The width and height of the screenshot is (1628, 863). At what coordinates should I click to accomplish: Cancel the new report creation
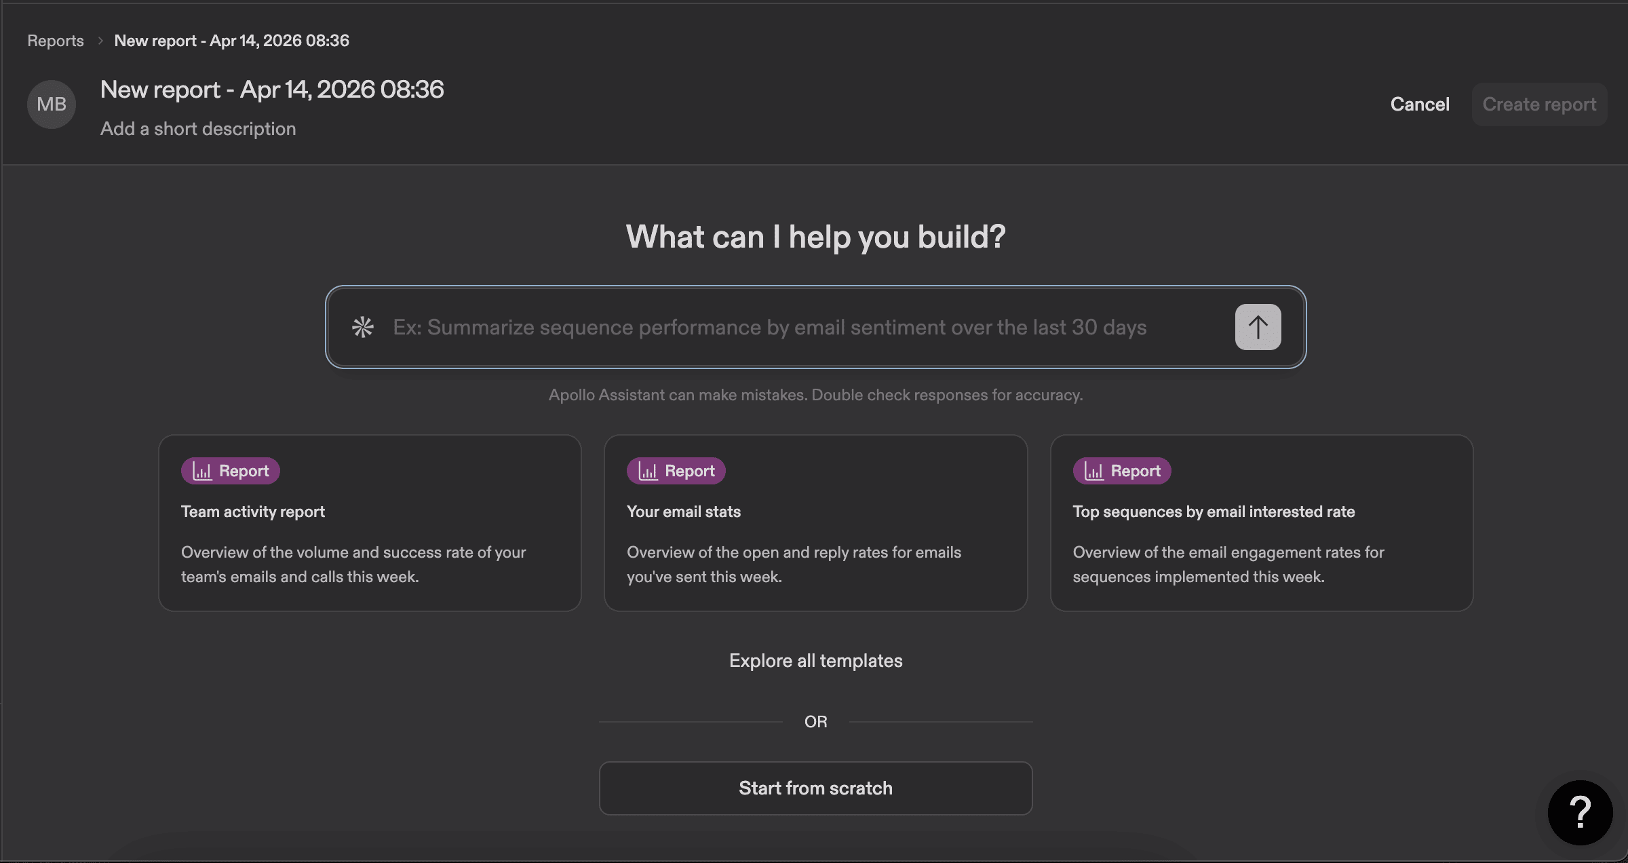click(1419, 104)
